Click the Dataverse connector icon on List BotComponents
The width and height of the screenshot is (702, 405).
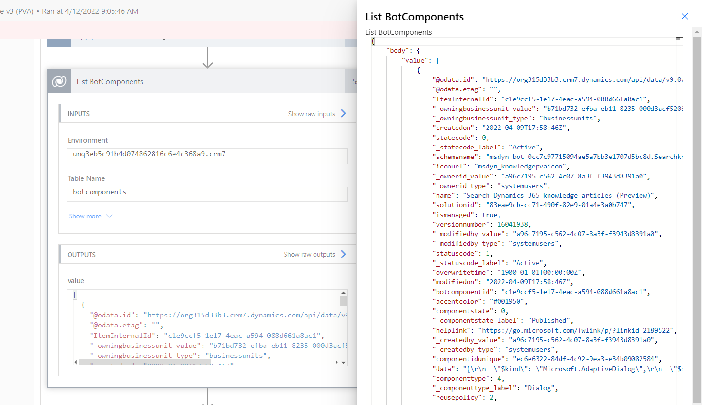pyautogui.click(x=58, y=81)
